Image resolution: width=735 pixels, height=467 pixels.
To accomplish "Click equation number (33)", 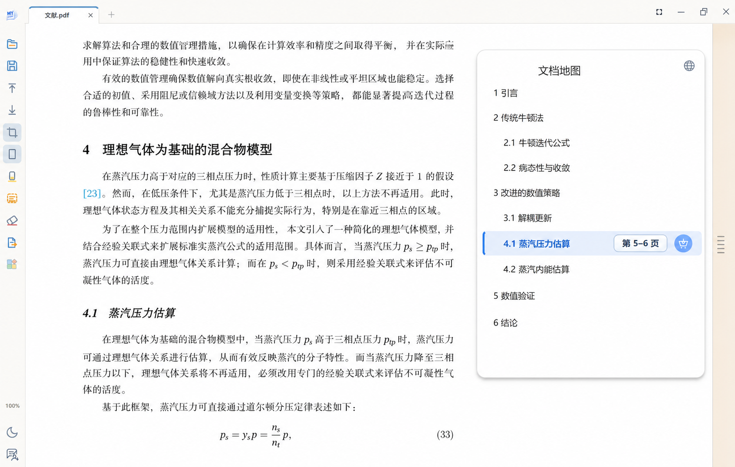I will pos(445,435).
